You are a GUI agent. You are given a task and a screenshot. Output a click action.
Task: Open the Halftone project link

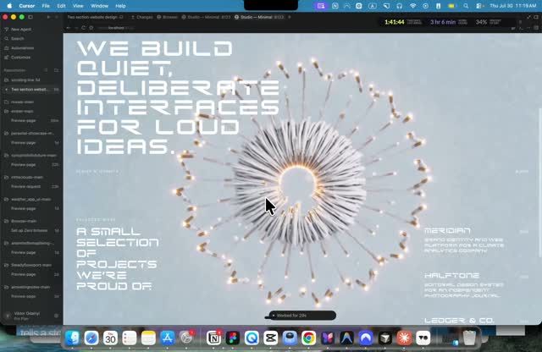[x=451, y=275]
